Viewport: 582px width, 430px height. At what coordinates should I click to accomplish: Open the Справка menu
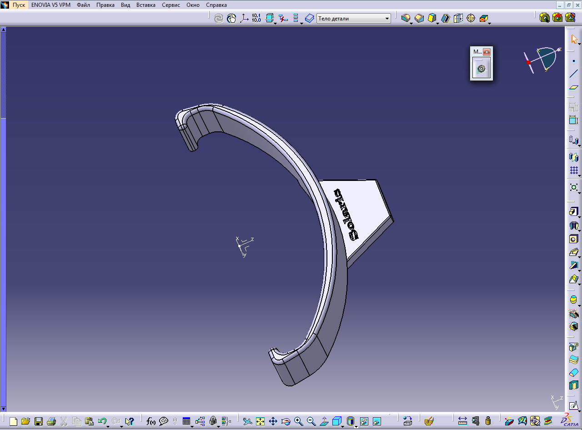(x=216, y=5)
